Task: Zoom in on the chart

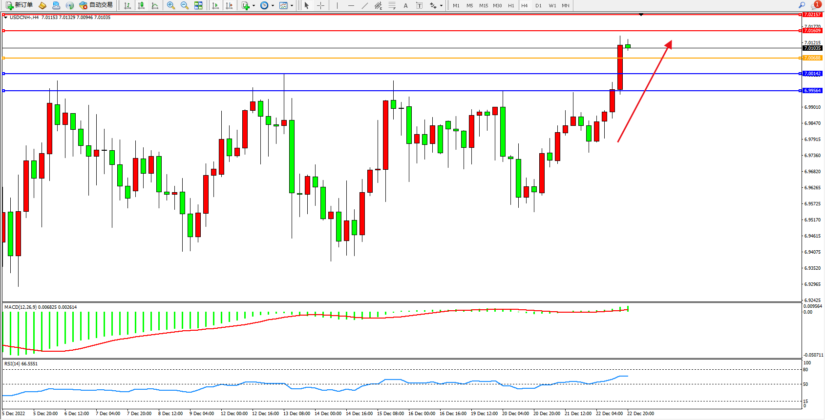Action: point(171,5)
